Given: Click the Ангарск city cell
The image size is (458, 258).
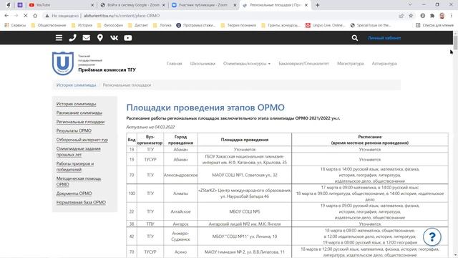Looking at the screenshot, I should click(x=180, y=224).
